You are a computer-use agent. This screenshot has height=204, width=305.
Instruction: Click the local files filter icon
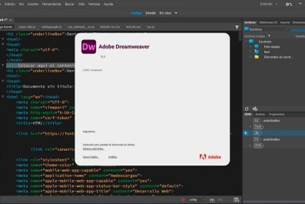click(269, 36)
